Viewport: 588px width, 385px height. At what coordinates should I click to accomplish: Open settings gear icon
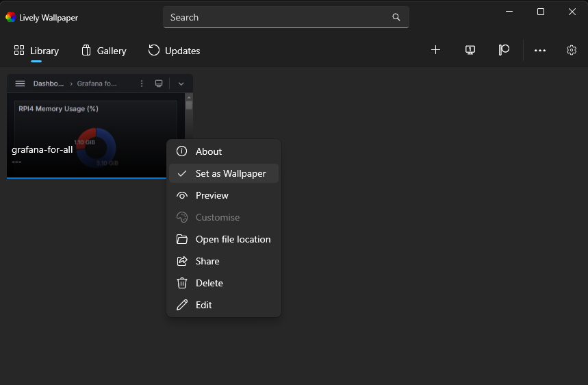click(x=571, y=50)
